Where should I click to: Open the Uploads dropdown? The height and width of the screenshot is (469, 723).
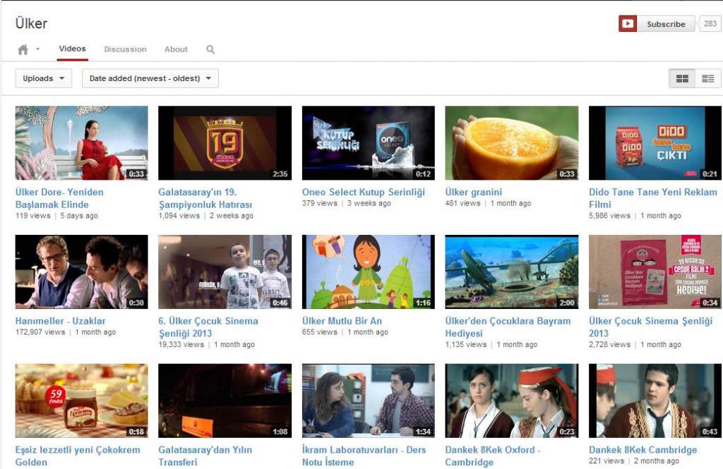point(43,78)
